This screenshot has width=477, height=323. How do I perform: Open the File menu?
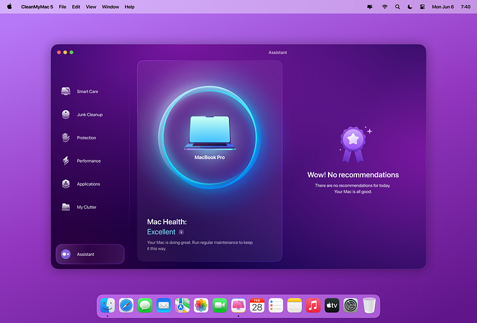pos(62,6)
